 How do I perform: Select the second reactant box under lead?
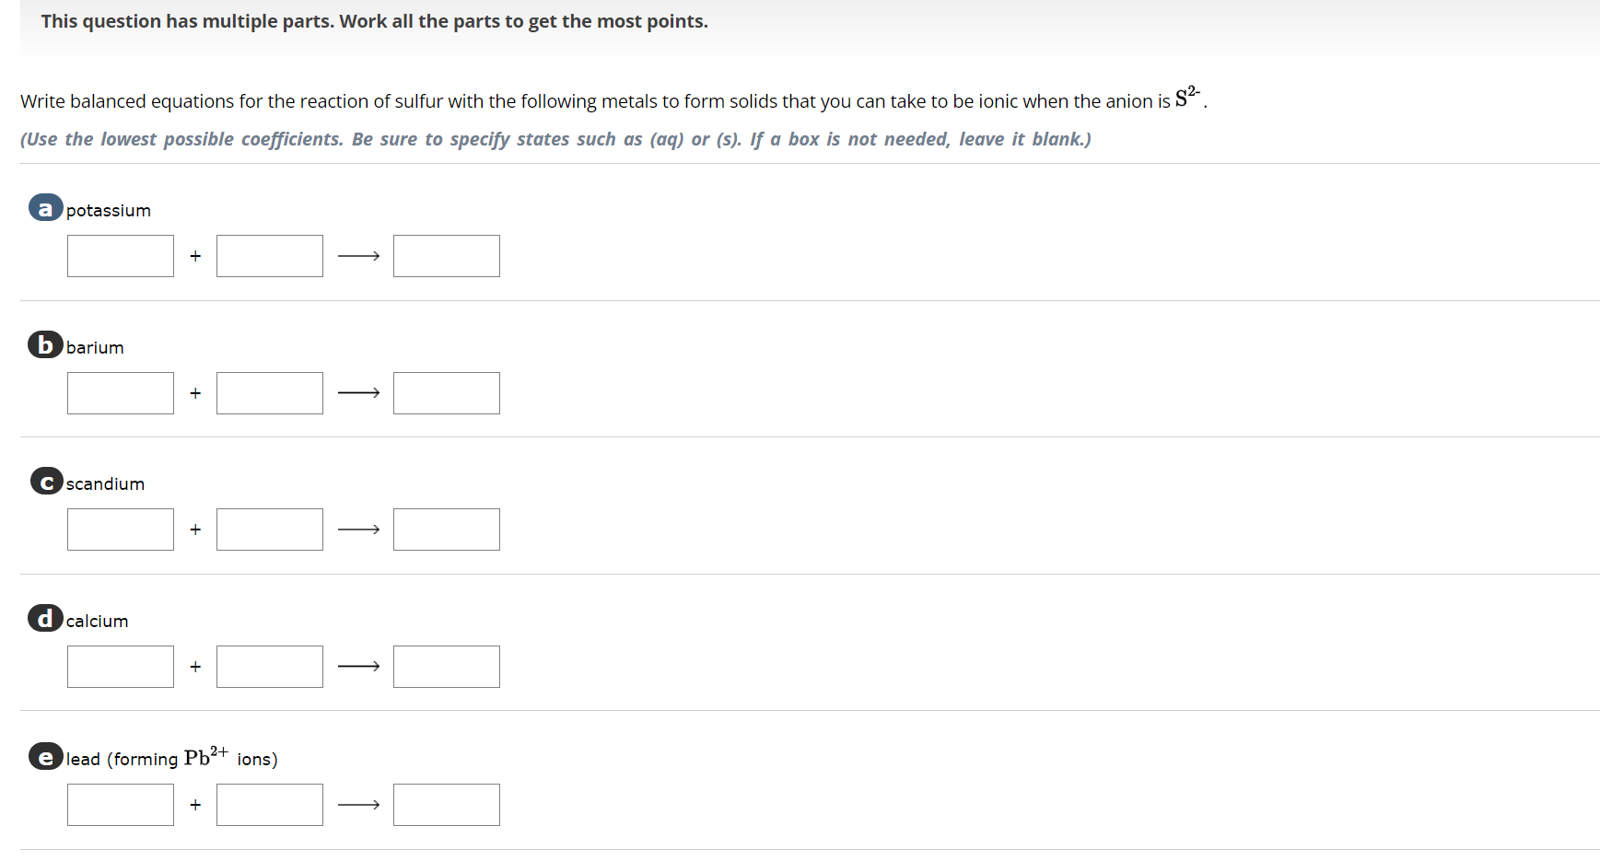pyautogui.click(x=269, y=804)
